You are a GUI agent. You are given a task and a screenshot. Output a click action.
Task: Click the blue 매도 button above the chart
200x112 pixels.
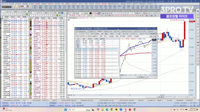click(152, 16)
